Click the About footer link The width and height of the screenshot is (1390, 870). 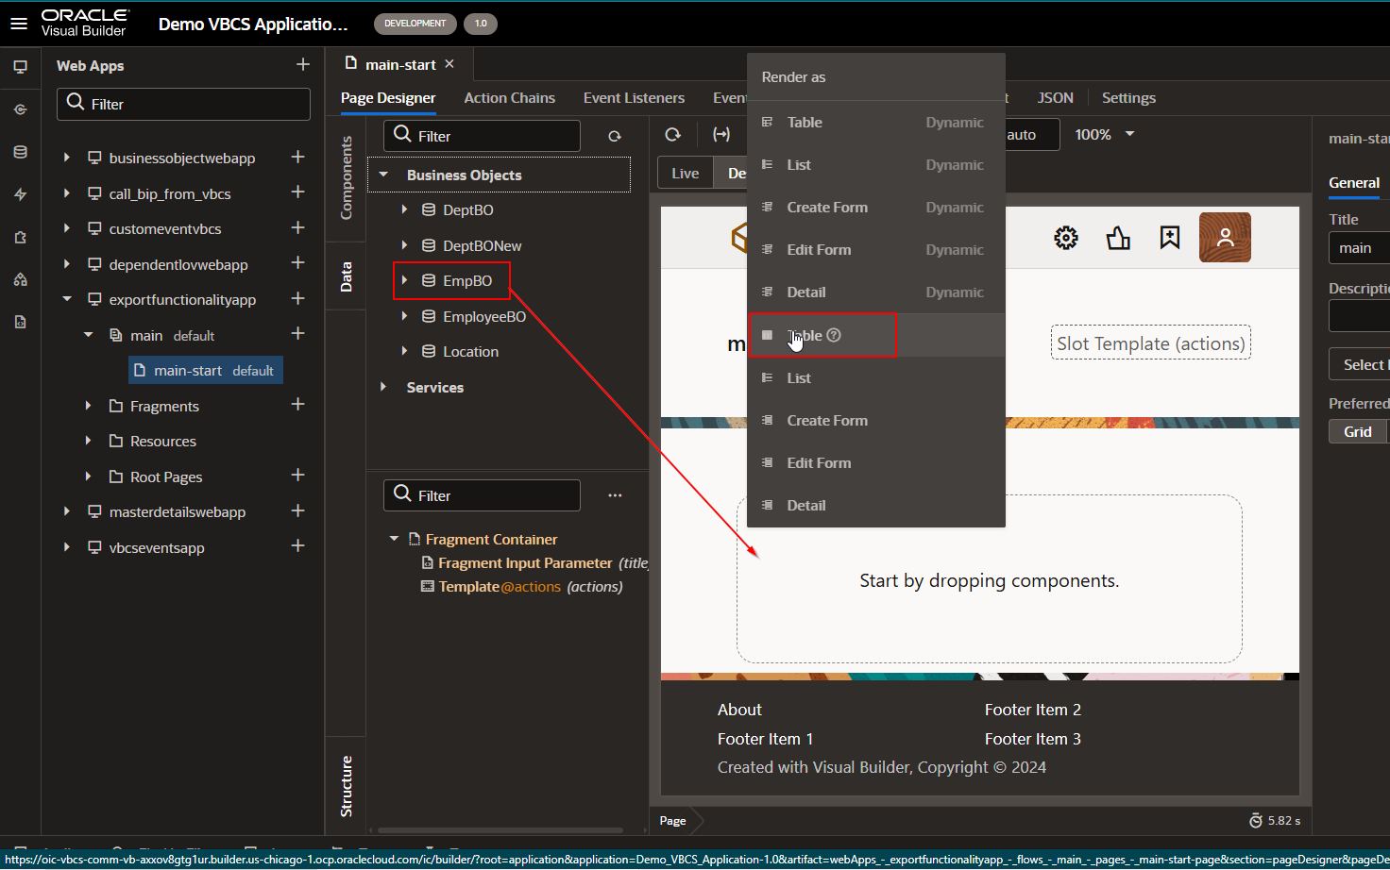tap(739, 710)
